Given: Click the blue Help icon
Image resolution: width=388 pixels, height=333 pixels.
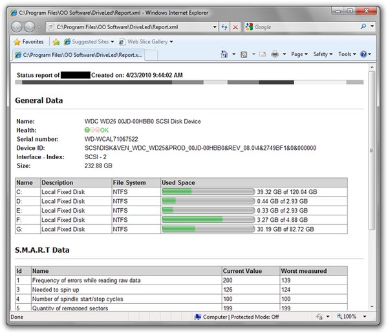Looking at the screenshot, I should [363, 54].
